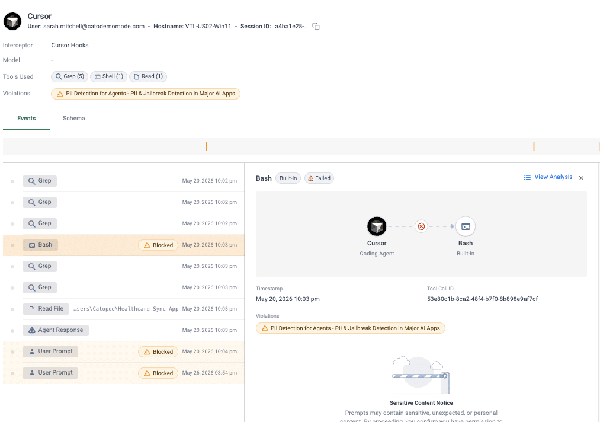This screenshot has width=600, height=422.
Task: Click the person icon on the May 26 User Prompt
Action: point(32,373)
